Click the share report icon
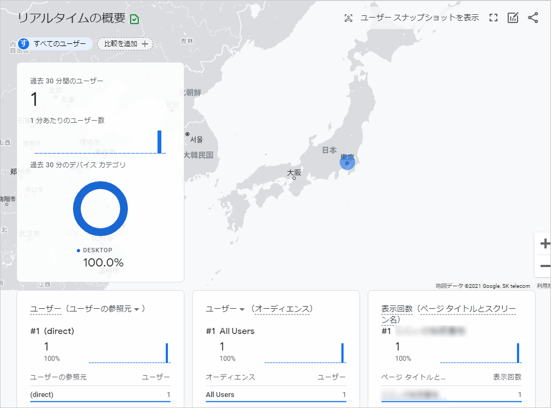This screenshot has height=408, width=551. (x=533, y=18)
